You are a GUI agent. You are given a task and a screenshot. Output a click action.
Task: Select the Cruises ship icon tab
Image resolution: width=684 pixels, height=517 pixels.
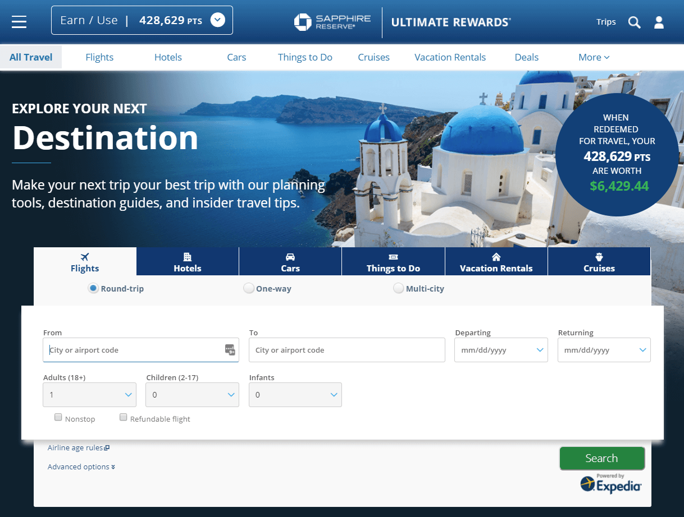coord(599,262)
